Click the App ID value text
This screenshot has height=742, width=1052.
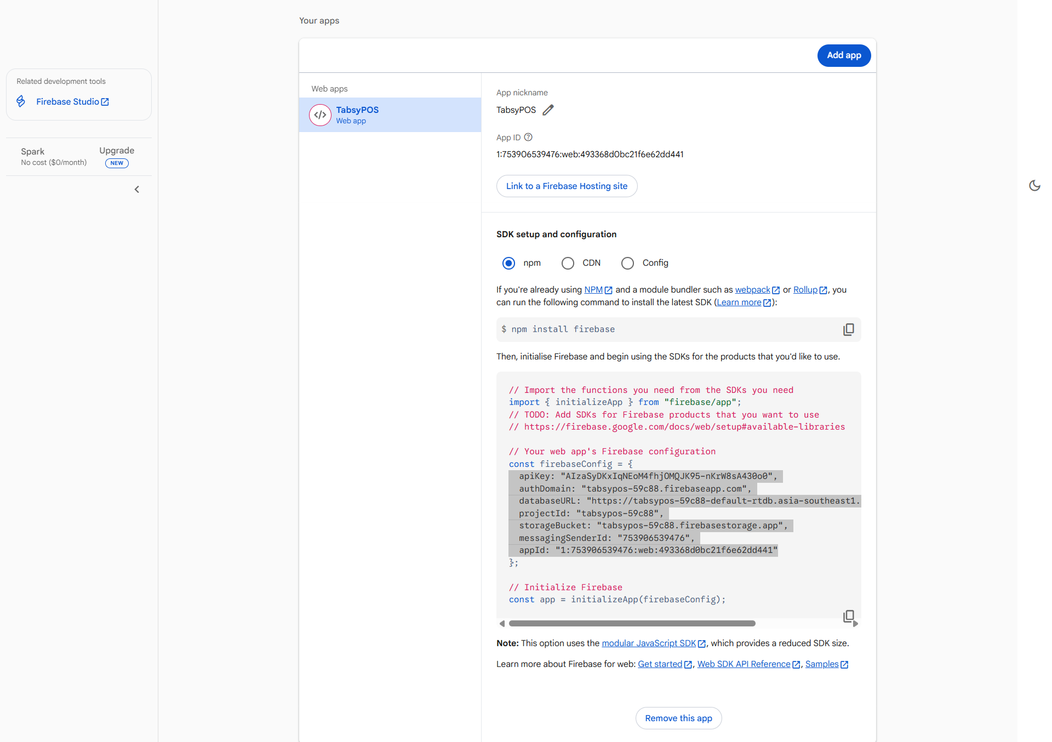[590, 155]
